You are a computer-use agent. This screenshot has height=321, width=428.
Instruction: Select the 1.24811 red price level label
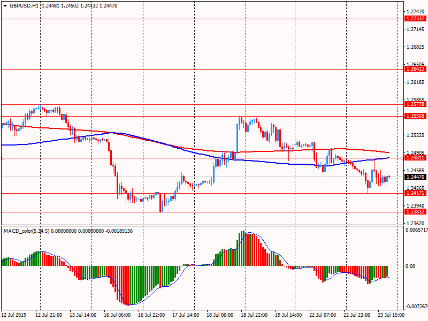pyautogui.click(x=415, y=157)
